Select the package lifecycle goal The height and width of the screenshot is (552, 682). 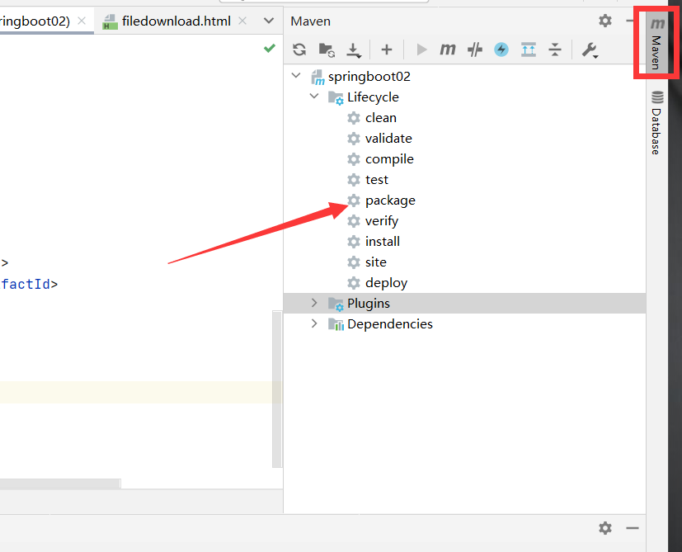[390, 200]
